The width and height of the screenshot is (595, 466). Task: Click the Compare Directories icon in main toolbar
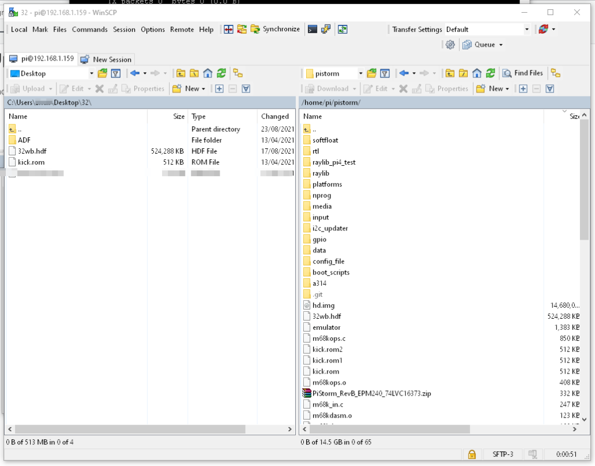(228, 29)
